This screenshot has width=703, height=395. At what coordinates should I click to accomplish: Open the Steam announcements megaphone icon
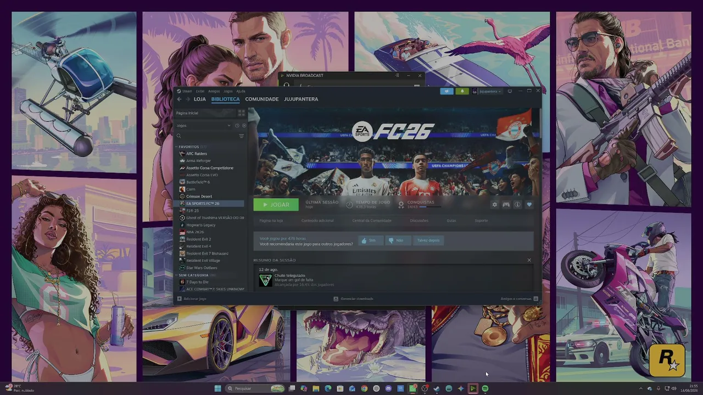click(447, 91)
